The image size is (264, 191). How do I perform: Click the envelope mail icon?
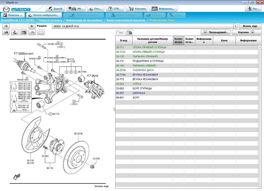tap(41, 32)
